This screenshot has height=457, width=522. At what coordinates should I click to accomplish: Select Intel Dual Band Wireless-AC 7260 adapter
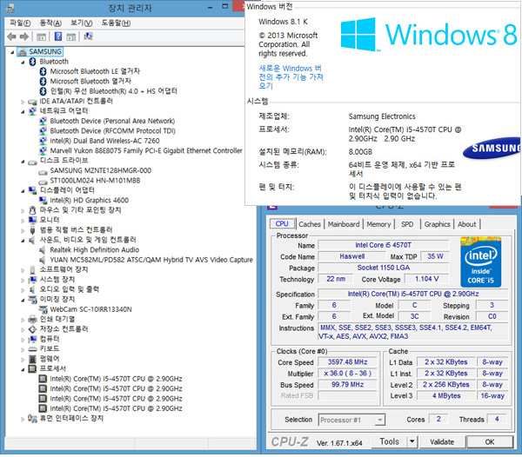click(x=104, y=141)
